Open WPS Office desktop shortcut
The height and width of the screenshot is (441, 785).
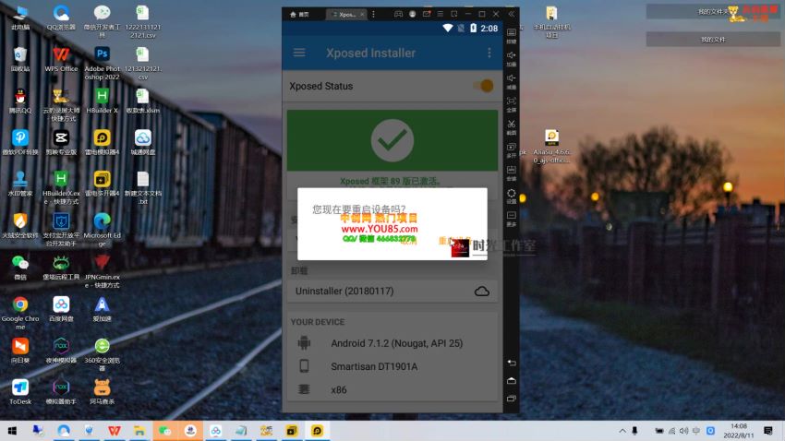[x=61, y=59]
